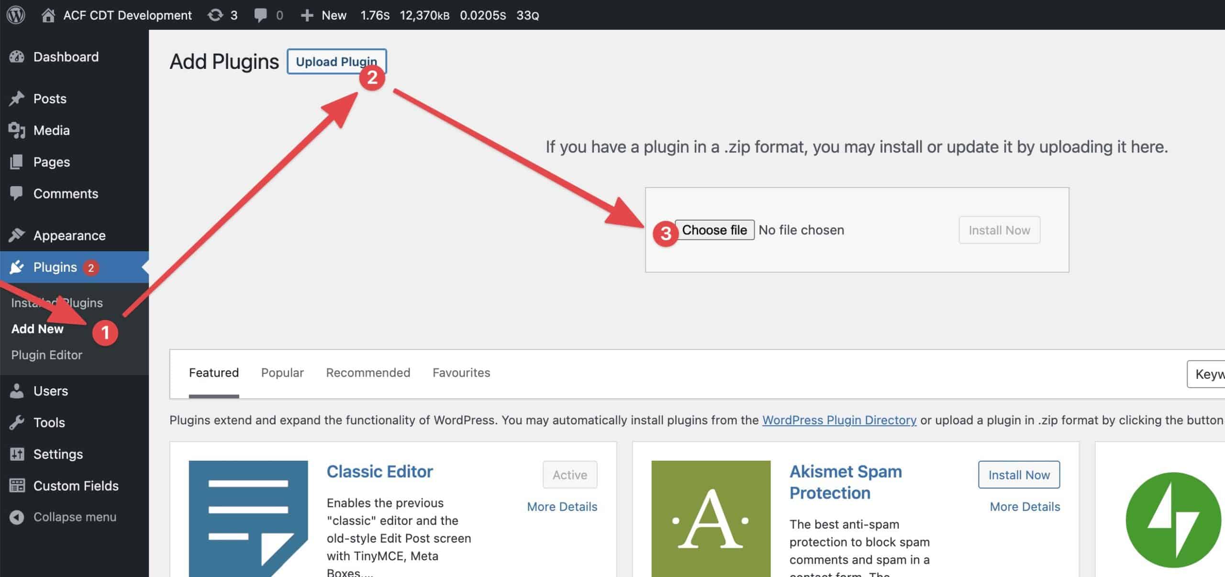Open the Keyword search type dropdown

click(x=1206, y=374)
